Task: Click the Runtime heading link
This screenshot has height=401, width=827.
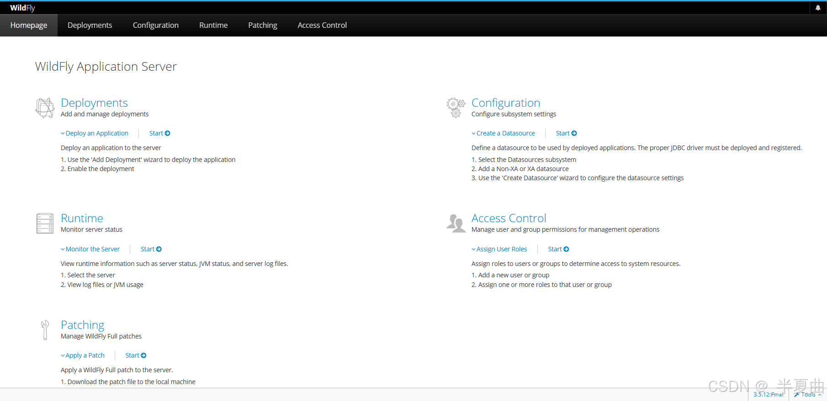Action: pos(82,218)
